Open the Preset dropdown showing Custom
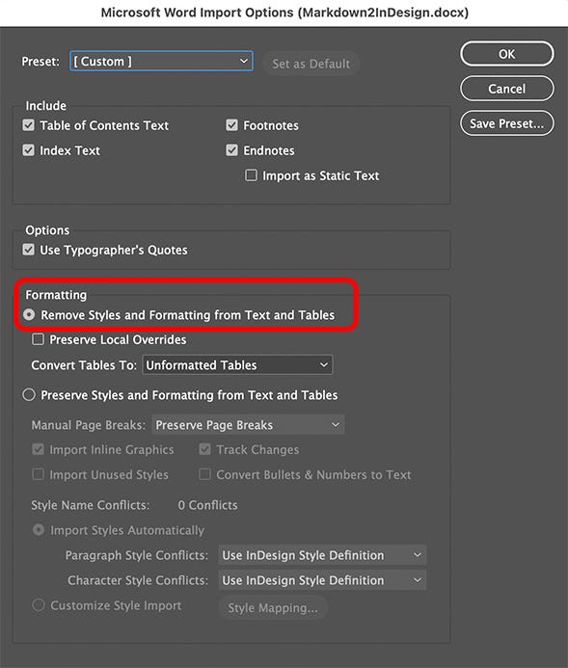This screenshot has height=668, width=568. pyautogui.click(x=161, y=62)
